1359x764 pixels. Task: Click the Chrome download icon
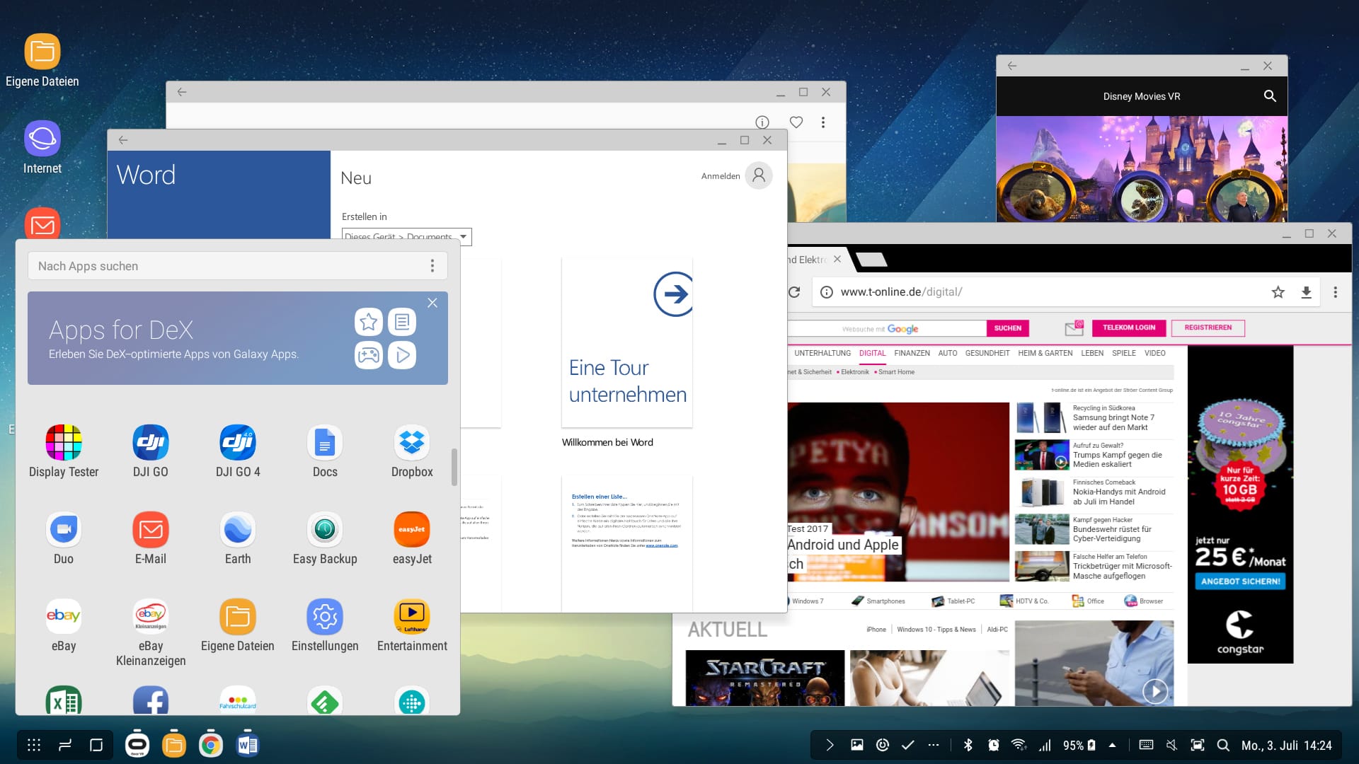[1307, 292]
